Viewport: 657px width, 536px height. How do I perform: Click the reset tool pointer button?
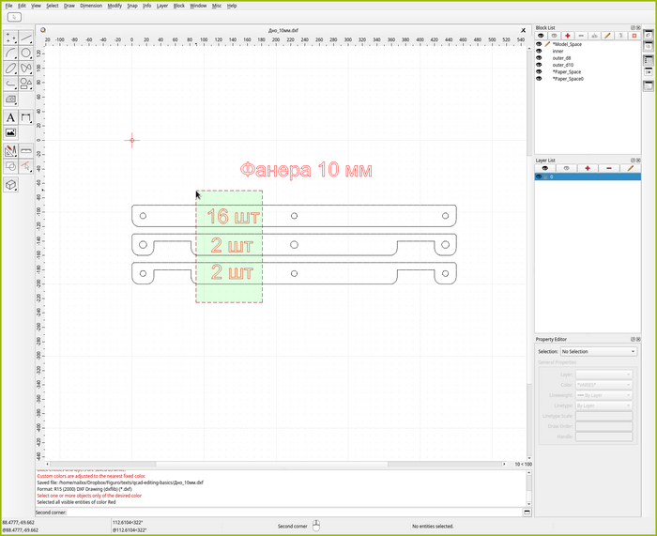click(15, 17)
